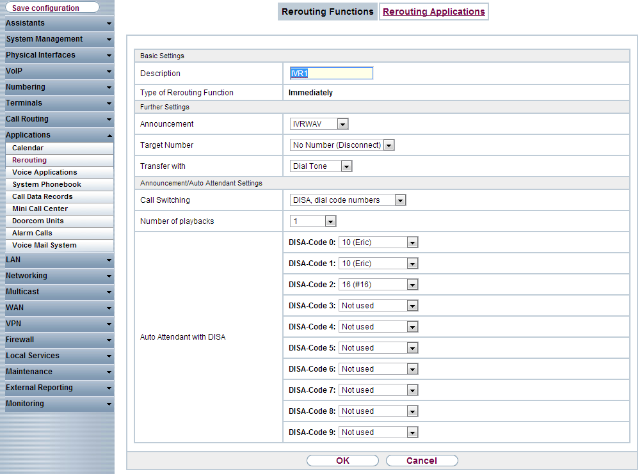
Task: Open the DISA-Code 8 dropdown
Action: coord(378,411)
